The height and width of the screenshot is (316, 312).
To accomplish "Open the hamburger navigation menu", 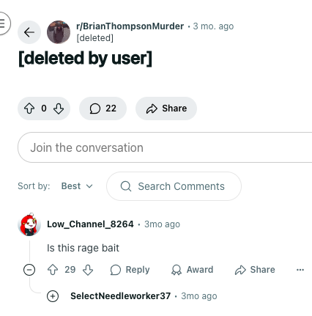I will coord(2,23).
